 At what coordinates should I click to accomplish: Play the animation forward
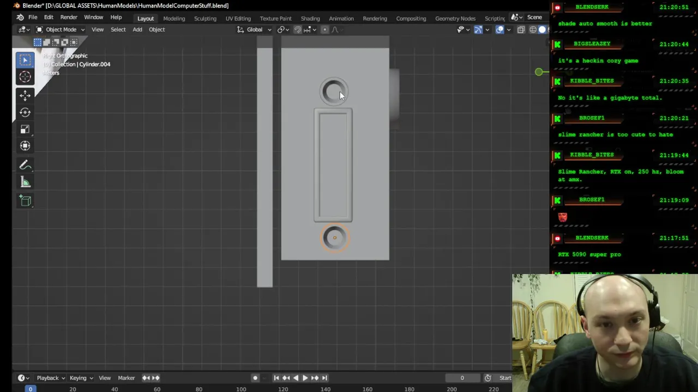click(x=305, y=378)
